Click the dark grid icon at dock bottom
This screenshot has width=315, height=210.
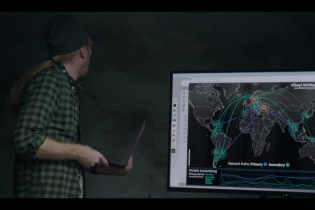pyautogui.click(x=173, y=151)
